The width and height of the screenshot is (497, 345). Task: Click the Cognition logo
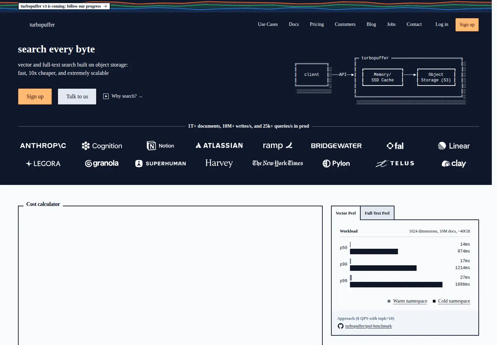coord(102,146)
